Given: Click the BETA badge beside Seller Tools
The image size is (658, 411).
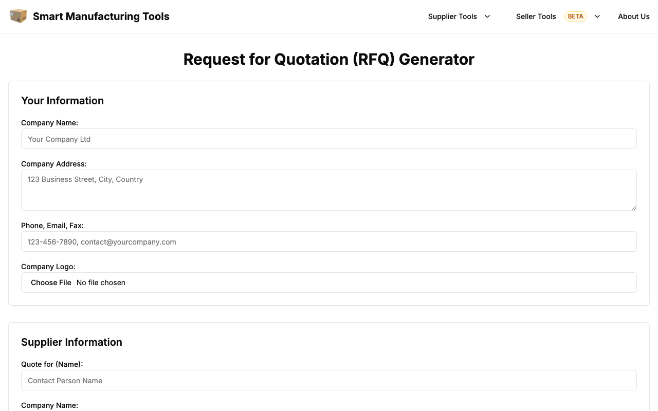Looking at the screenshot, I should click(575, 16).
